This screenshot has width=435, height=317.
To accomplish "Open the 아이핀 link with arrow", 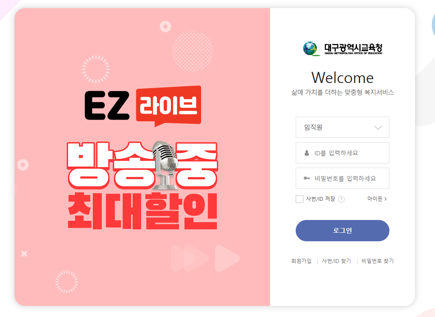I will pos(377,199).
